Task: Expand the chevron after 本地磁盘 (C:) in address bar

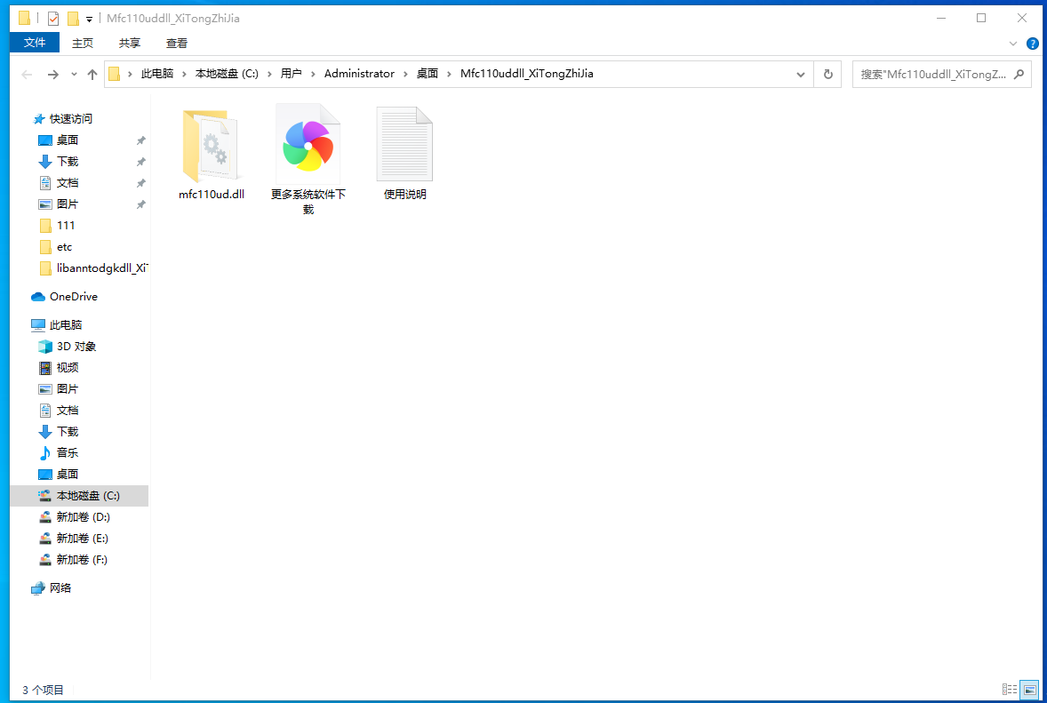Action: [270, 74]
